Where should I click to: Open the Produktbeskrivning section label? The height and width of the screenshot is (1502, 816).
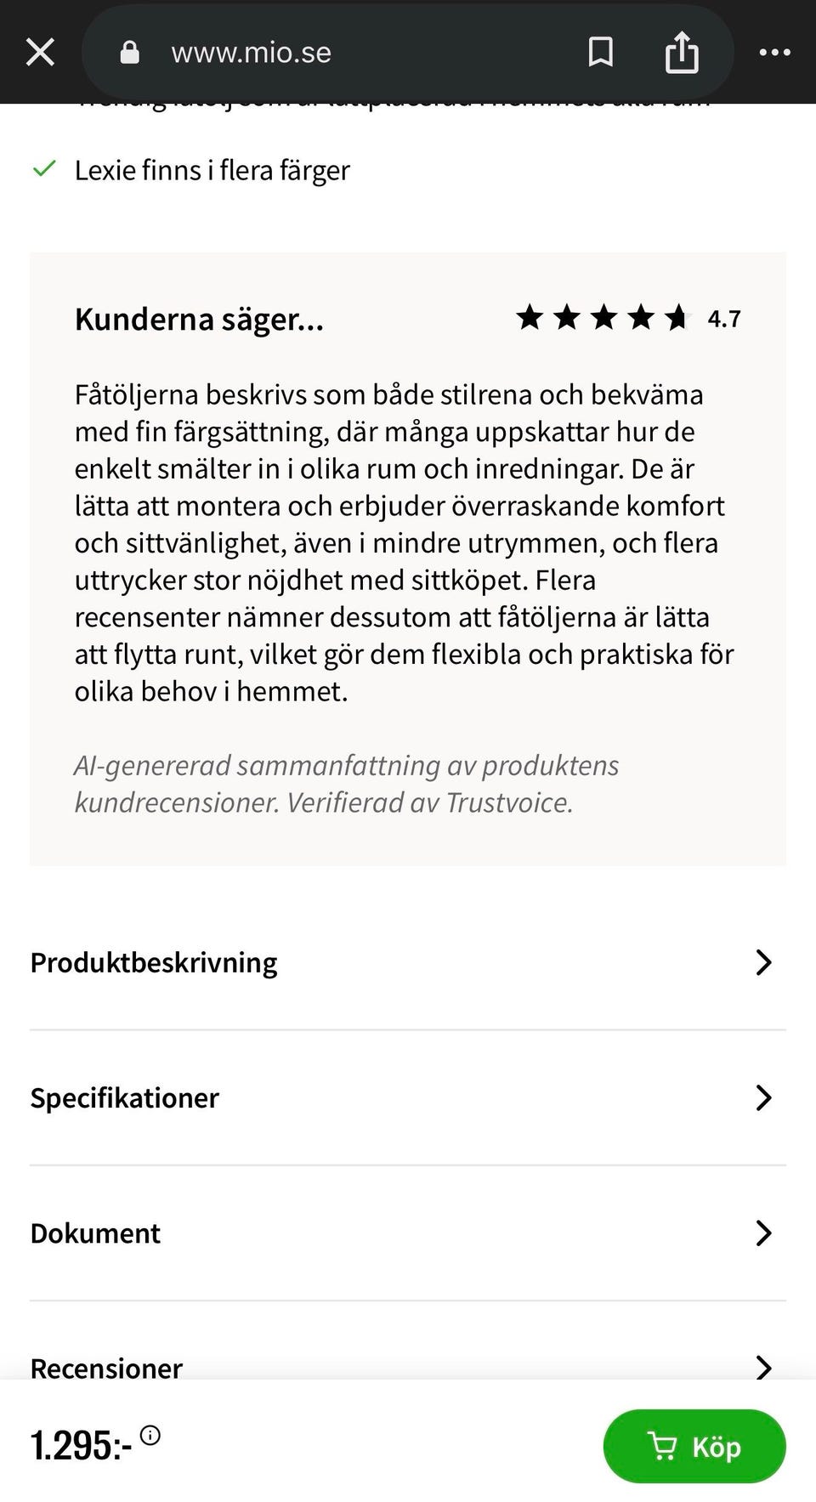[x=154, y=962]
